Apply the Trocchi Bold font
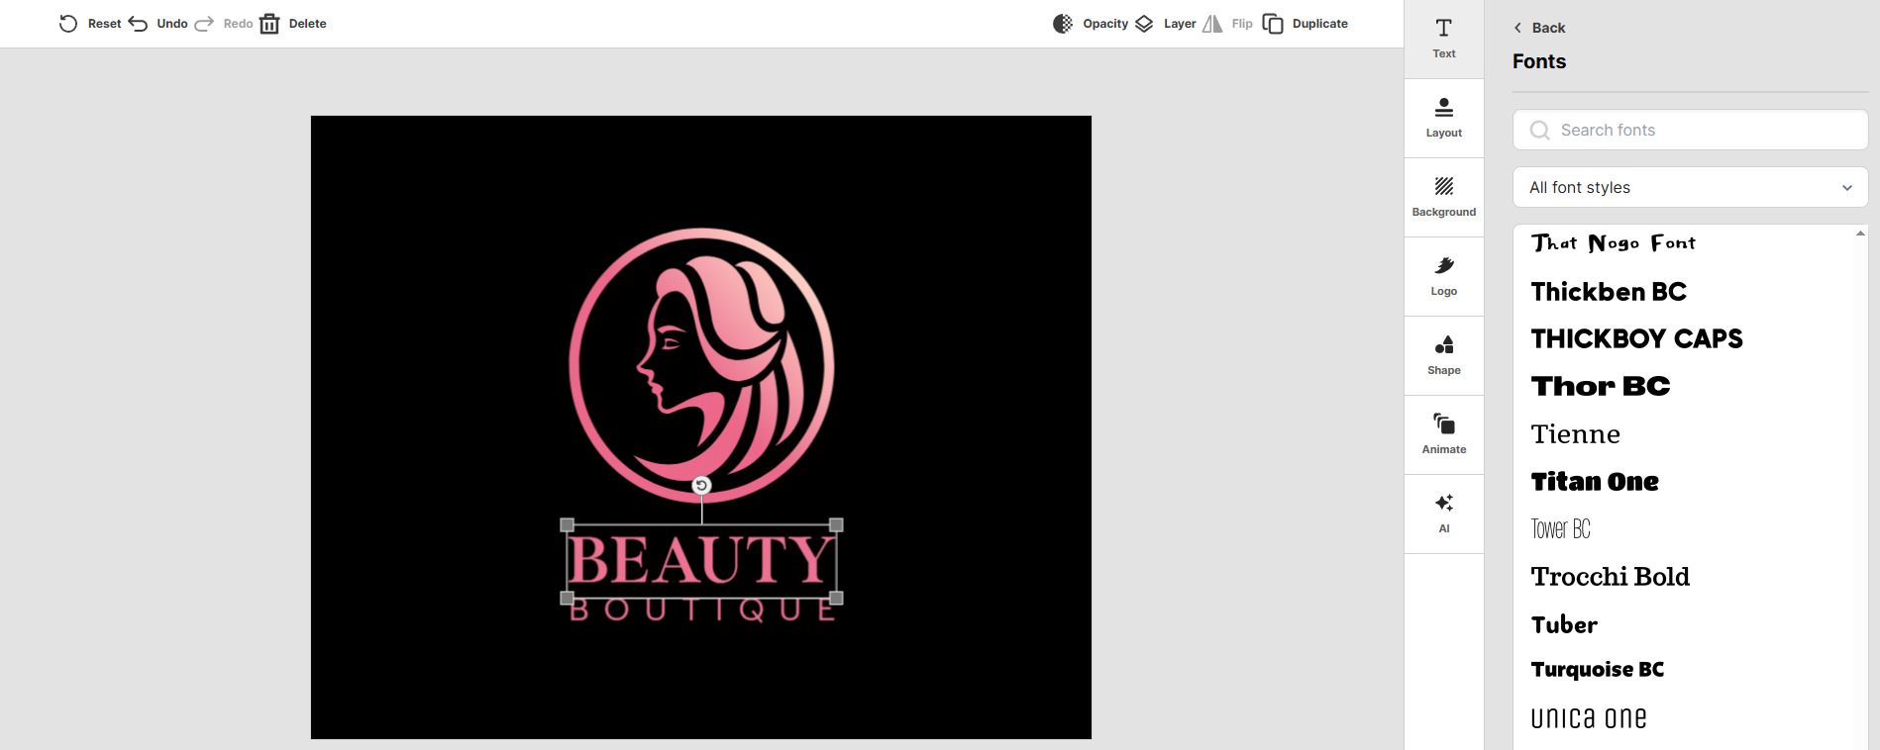This screenshot has height=750, width=1880. [x=1611, y=577]
